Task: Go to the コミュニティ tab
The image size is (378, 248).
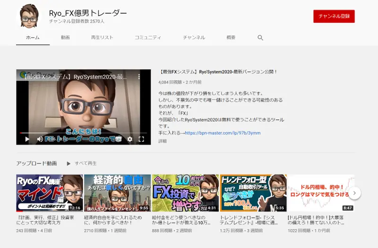Action: (148, 37)
